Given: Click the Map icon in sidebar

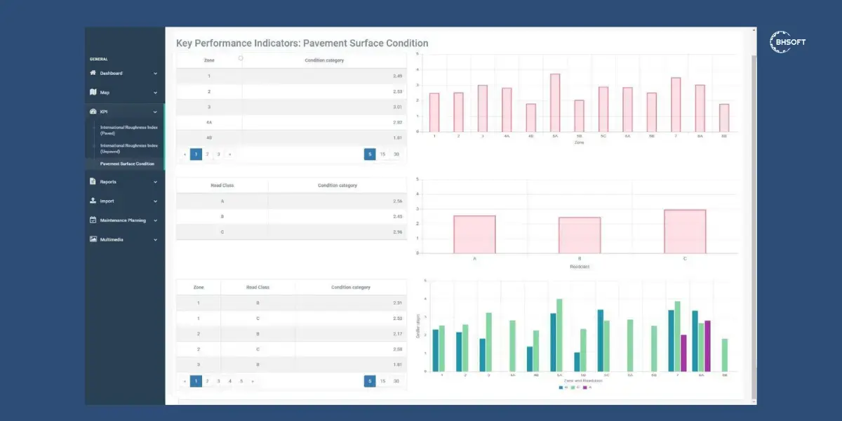Looking at the screenshot, I should [93, 92].
